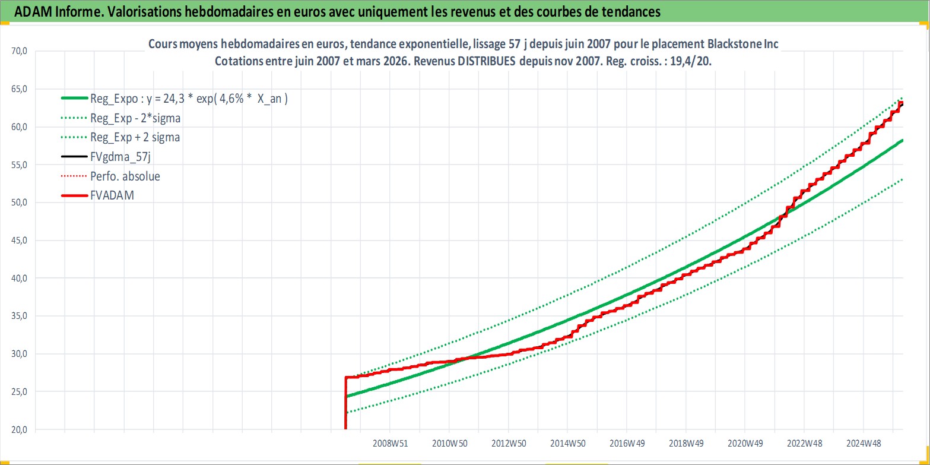Click the x-axis label 2022W48
The height and width of the screenshot is (465, 930).
[804, 443]
